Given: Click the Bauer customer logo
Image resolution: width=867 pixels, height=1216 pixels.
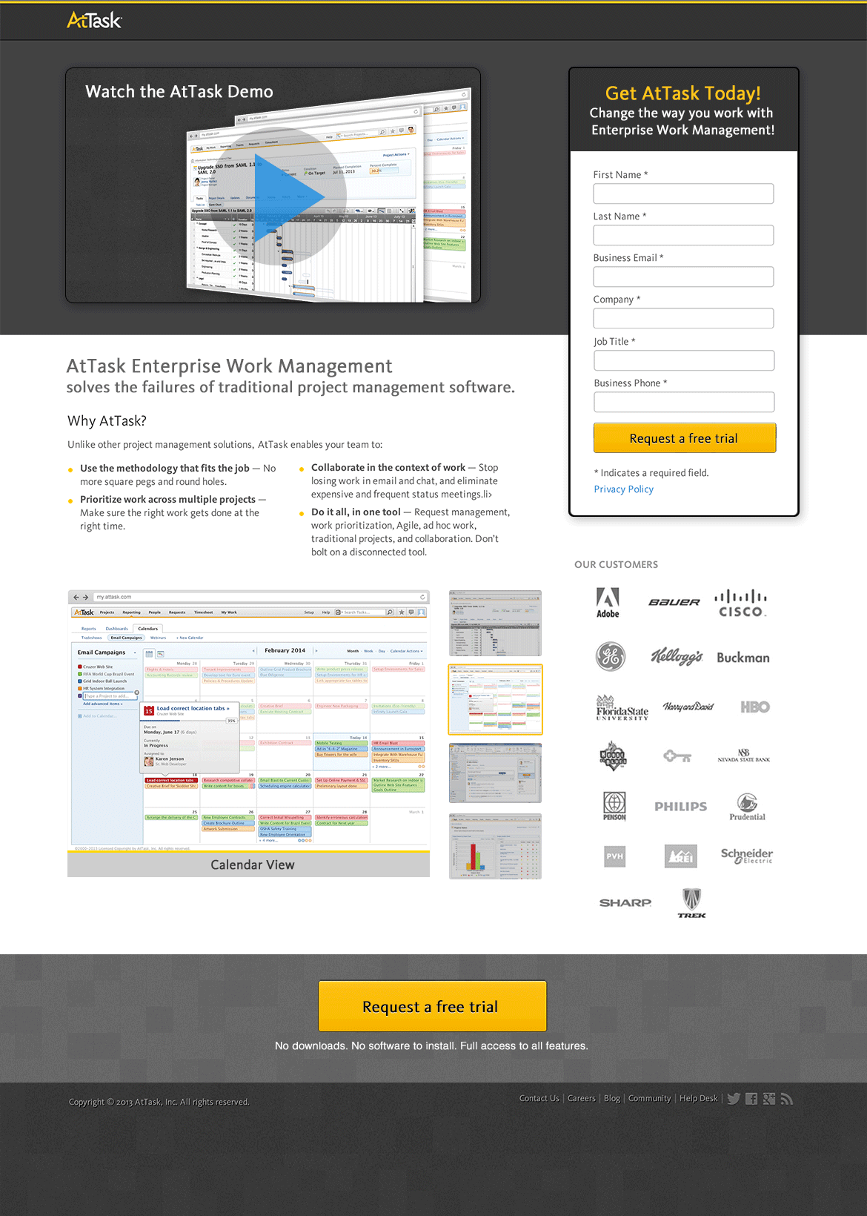Looking at the screenshot, I should 674,602.
